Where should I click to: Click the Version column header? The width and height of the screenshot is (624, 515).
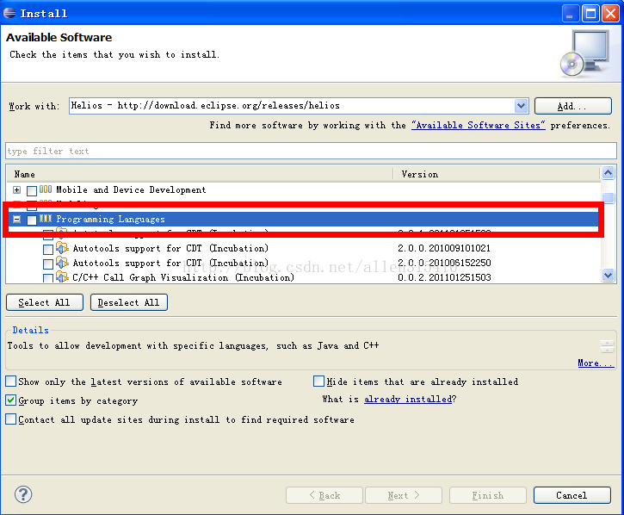tap(497, 174)
